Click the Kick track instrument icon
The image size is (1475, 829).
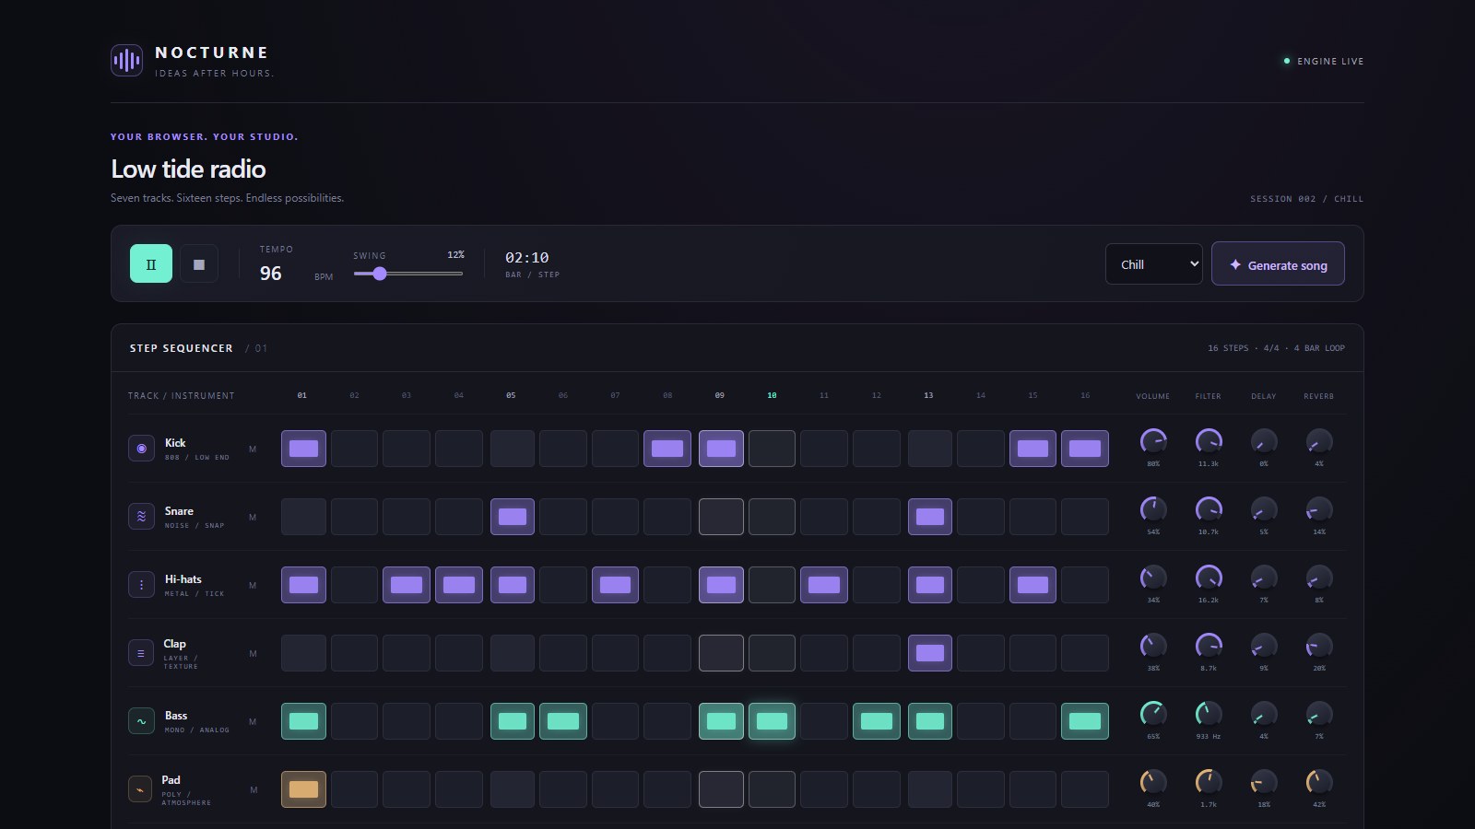(x=141, y=449)
